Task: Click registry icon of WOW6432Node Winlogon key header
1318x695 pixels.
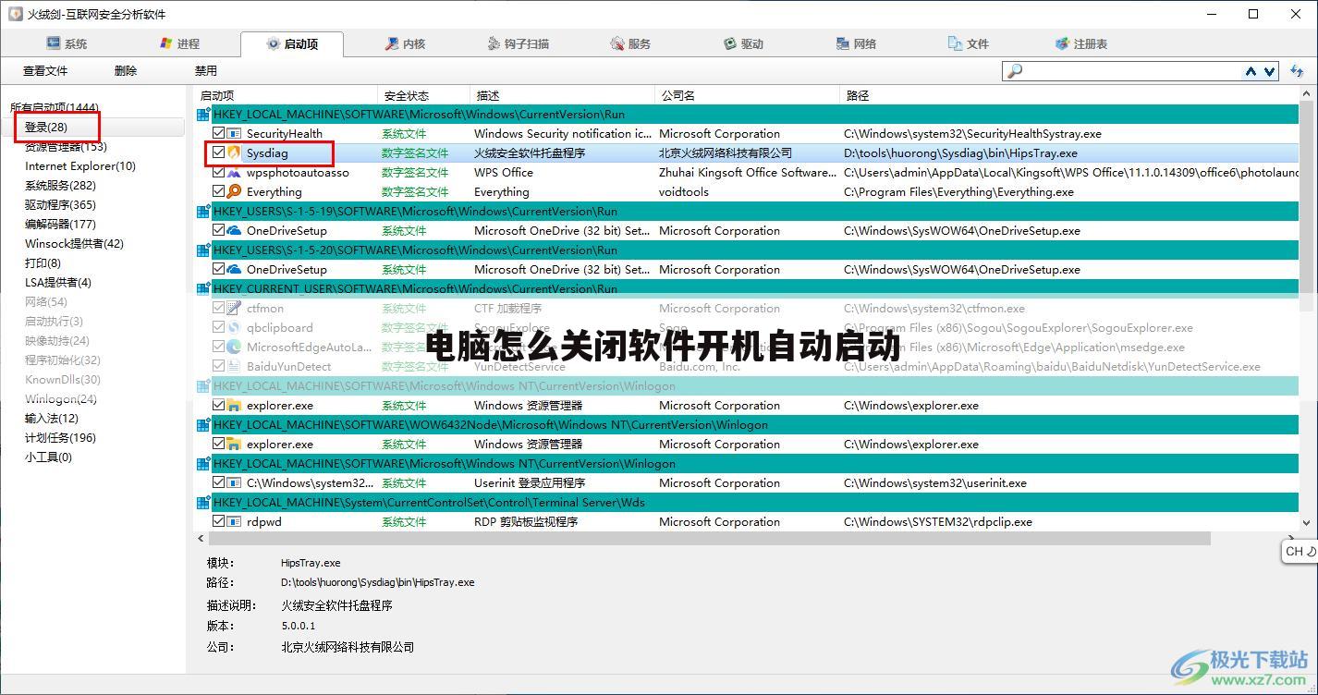Action: tap(203, 425)
